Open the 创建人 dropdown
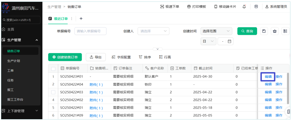This screenshot has width=291, height=121. click(153, 31)
